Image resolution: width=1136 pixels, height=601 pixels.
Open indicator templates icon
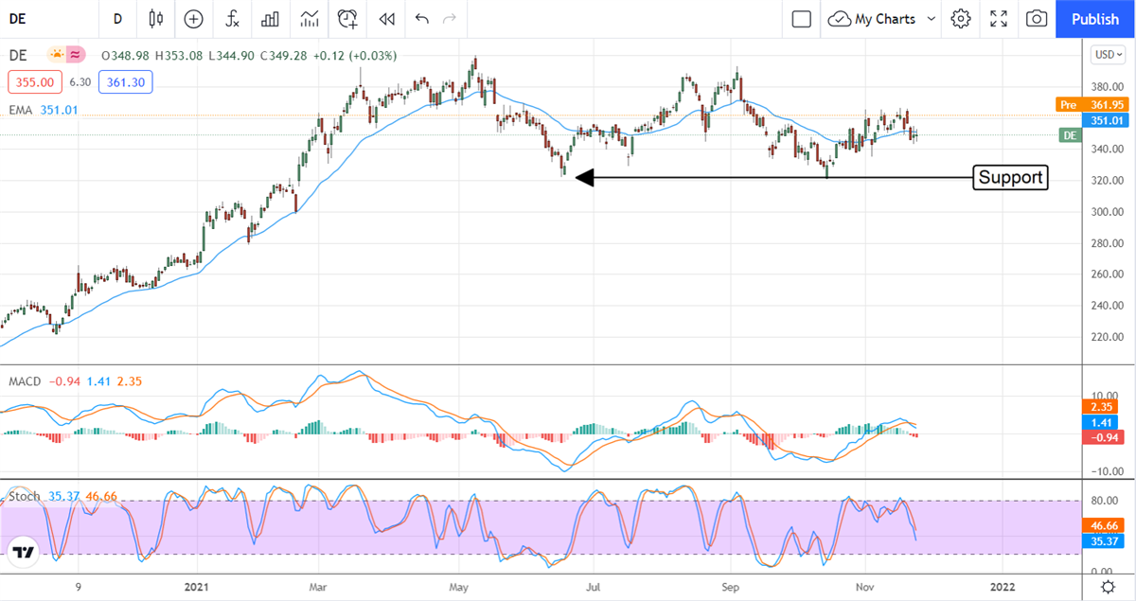pyautogui.click(x=309, y=19)
